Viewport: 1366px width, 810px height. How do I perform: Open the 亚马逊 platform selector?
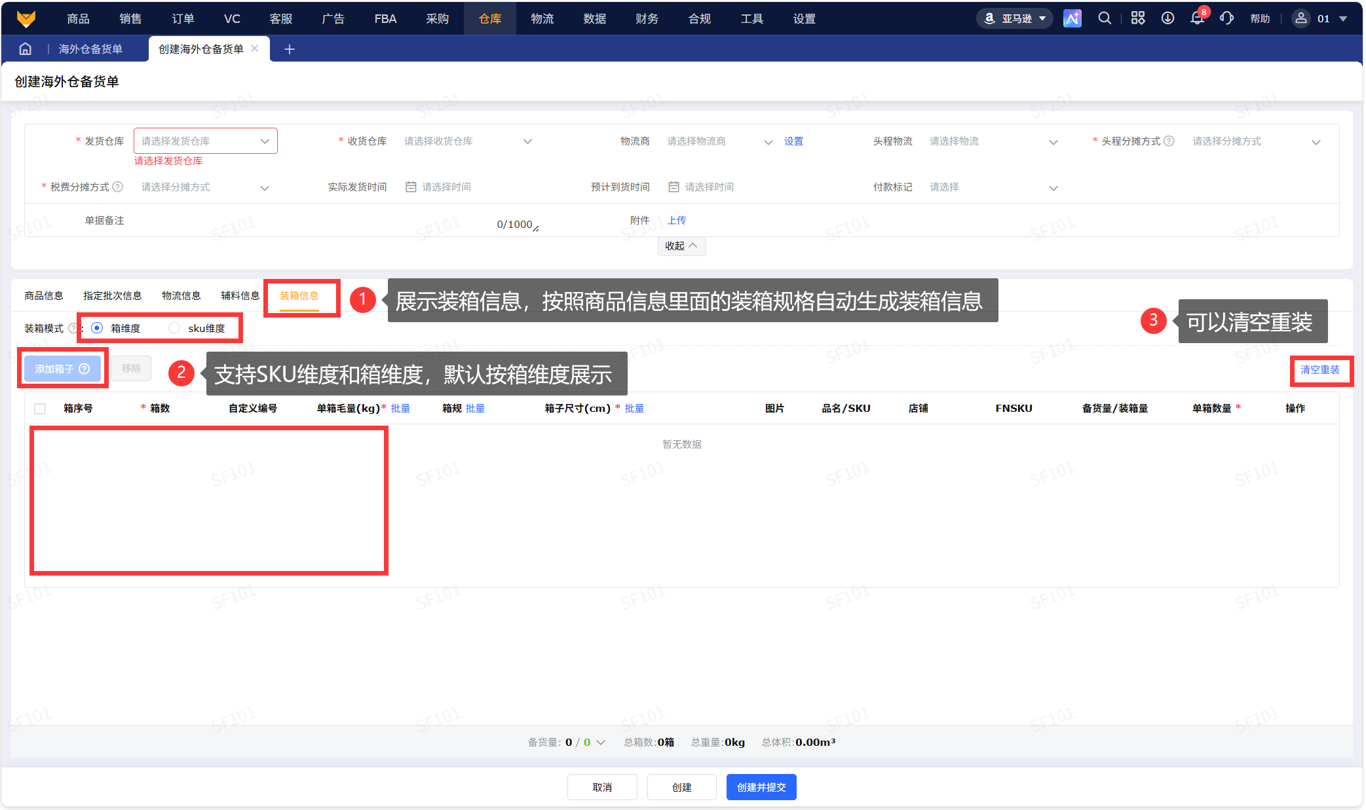1015,18
